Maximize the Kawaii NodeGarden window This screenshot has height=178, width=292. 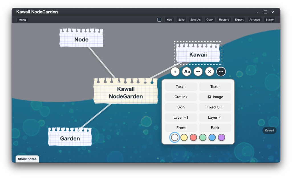tap(265, 12)
